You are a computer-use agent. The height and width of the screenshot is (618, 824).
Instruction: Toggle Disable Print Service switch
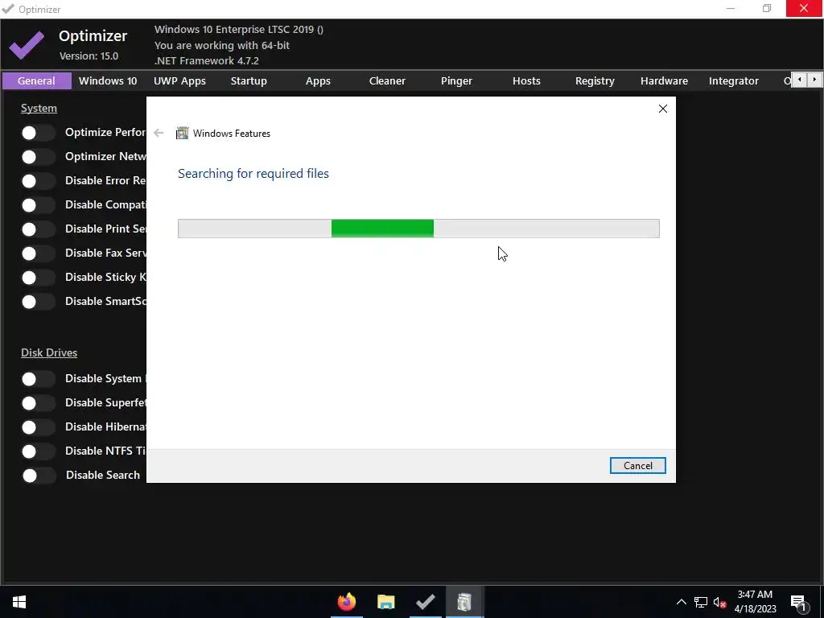(38, 229)
